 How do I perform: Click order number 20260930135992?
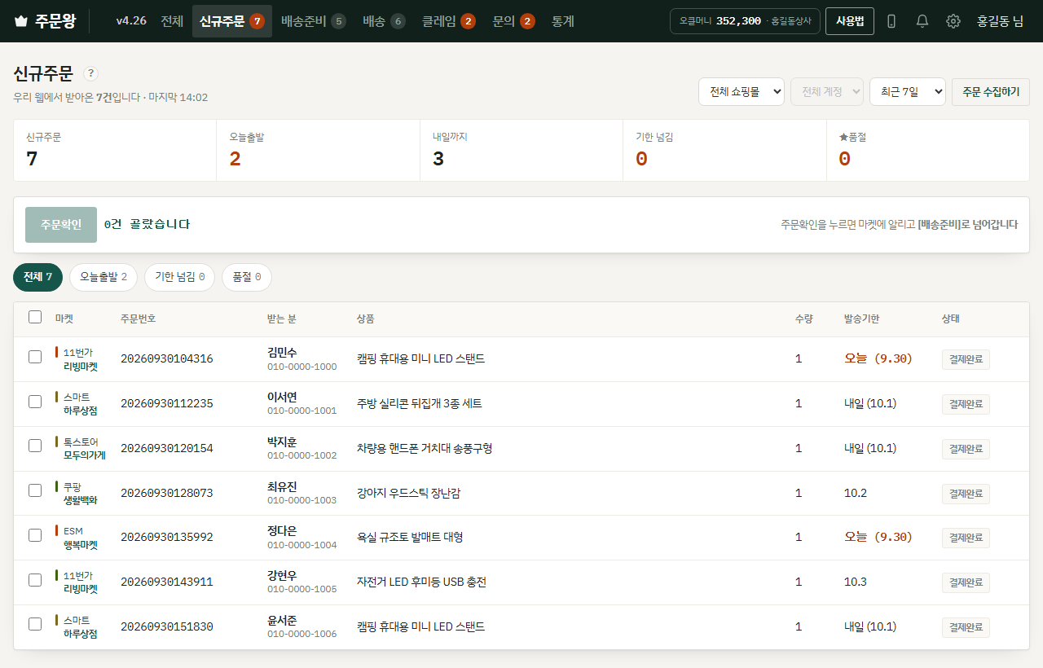coord(167,538)
